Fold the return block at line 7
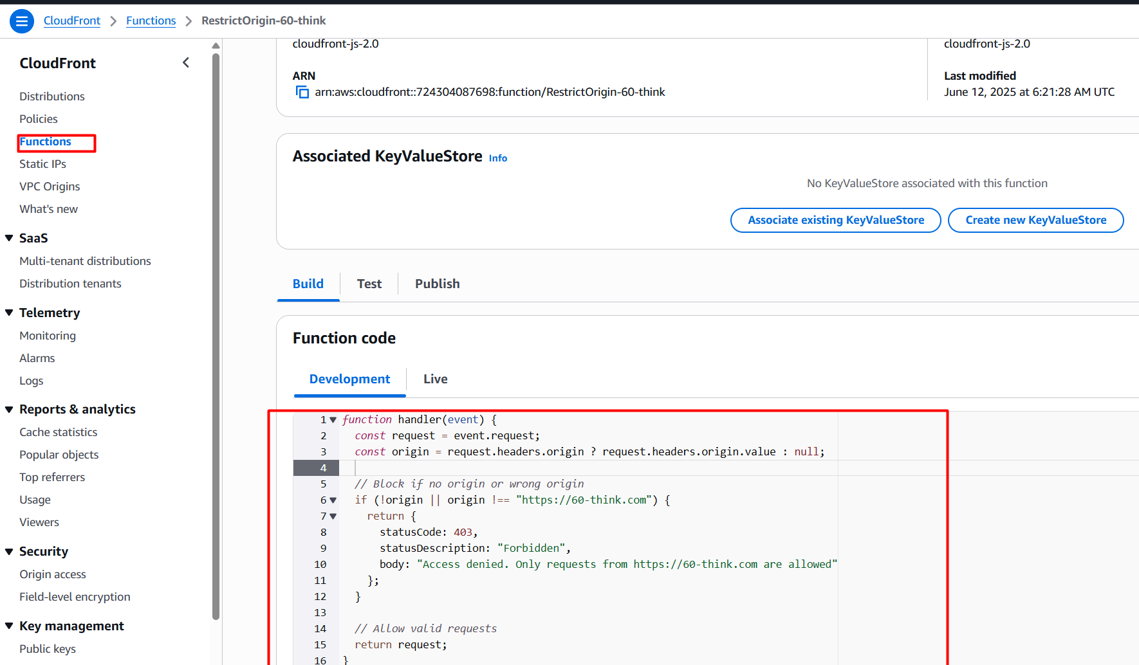The image size is (1139, 665). 333,516
